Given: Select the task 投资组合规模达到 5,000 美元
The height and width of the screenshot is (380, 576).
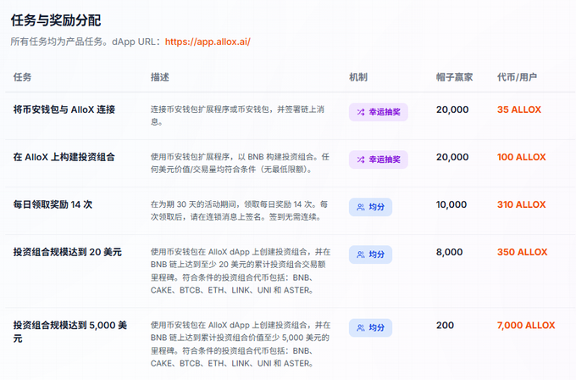Looking at the screenshot, I should click(x=70, y=332).
